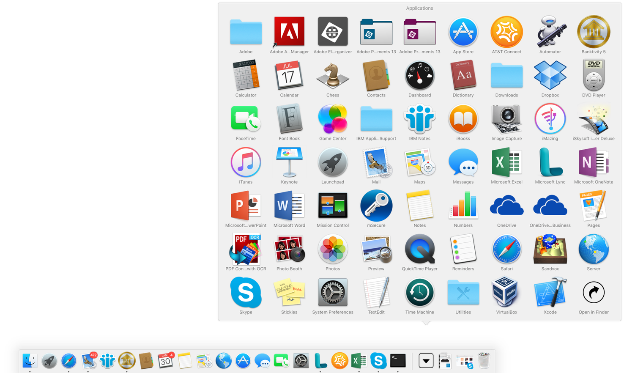Open the Calendar Dock icon showing 30

(166, 361)
